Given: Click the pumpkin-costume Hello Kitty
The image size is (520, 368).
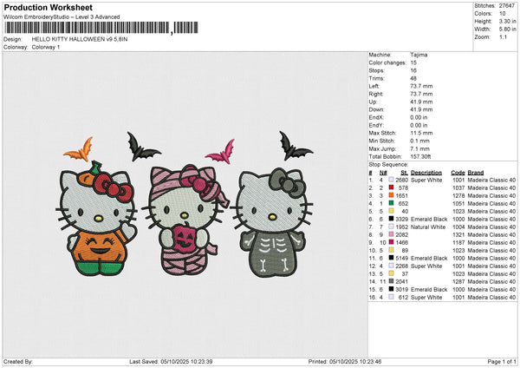Looking at the screenshot, I should 96,219.
